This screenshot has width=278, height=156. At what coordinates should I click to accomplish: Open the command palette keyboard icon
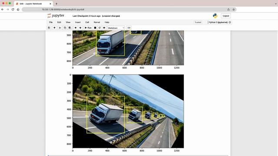[x=129, y=28]
